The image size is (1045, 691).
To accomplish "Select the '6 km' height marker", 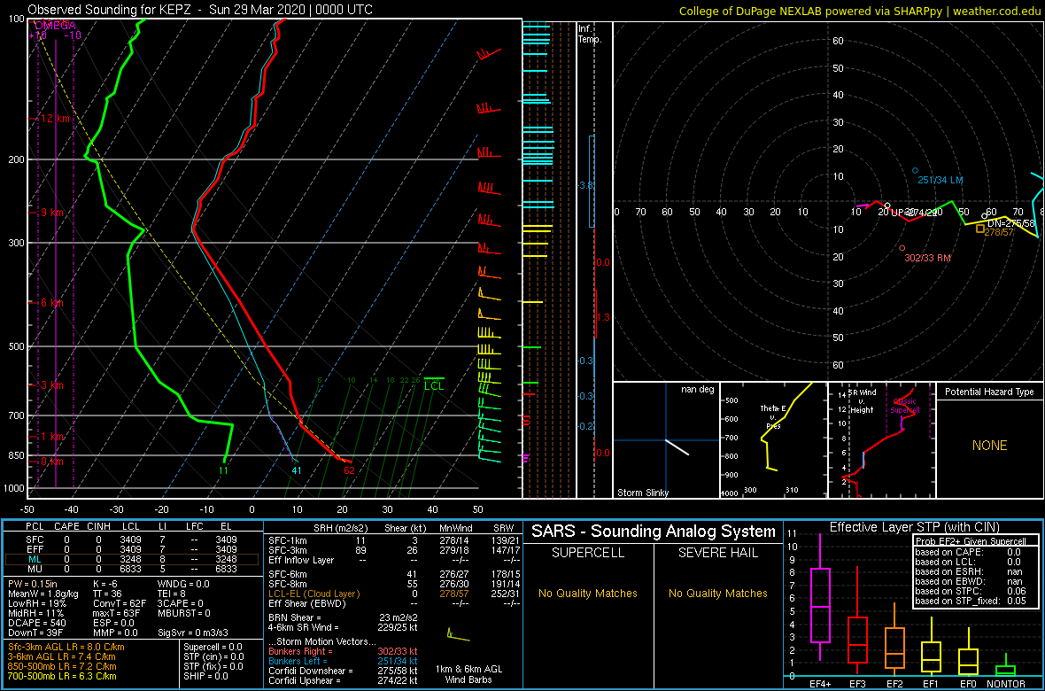I will point(54,303).
